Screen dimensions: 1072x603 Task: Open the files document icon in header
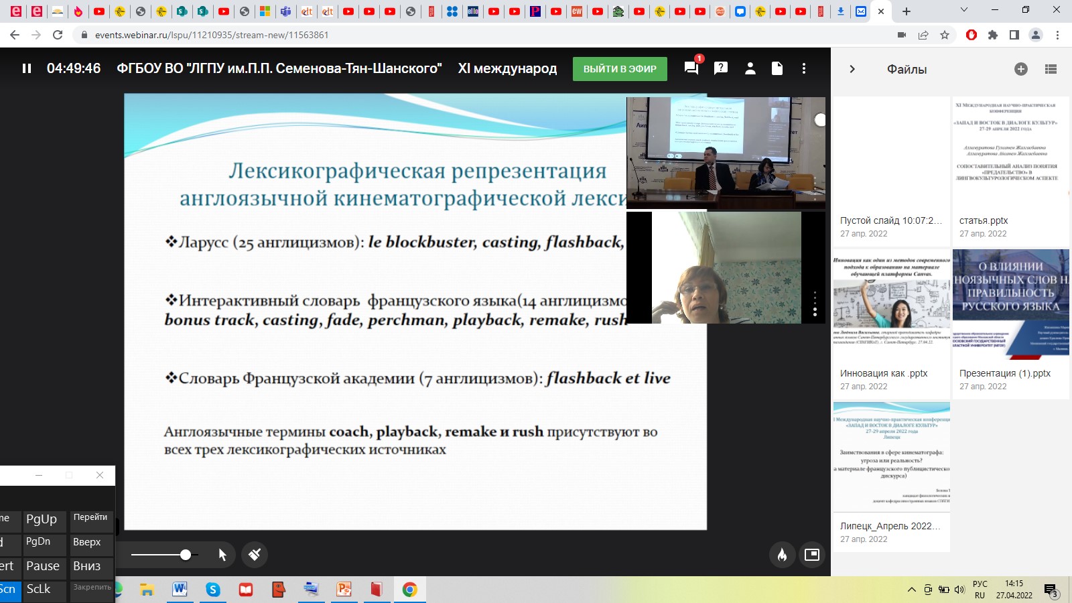pyautogui.click(x=777, y=68)
